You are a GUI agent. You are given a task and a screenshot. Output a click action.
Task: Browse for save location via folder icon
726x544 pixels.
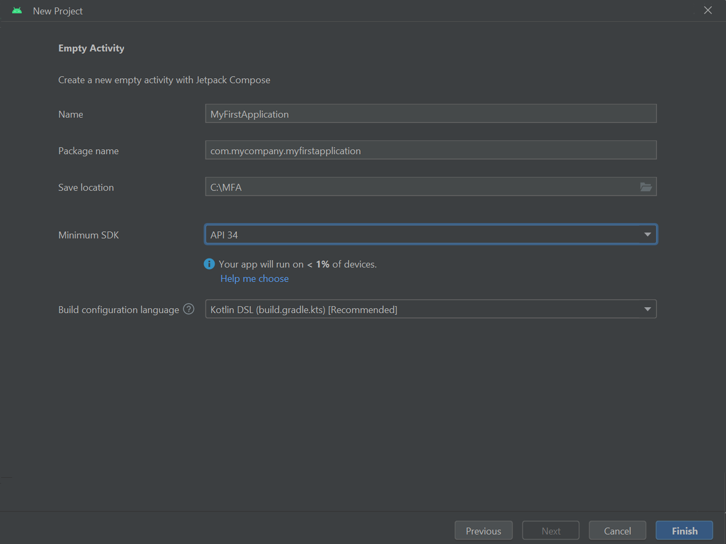(645, 187)
